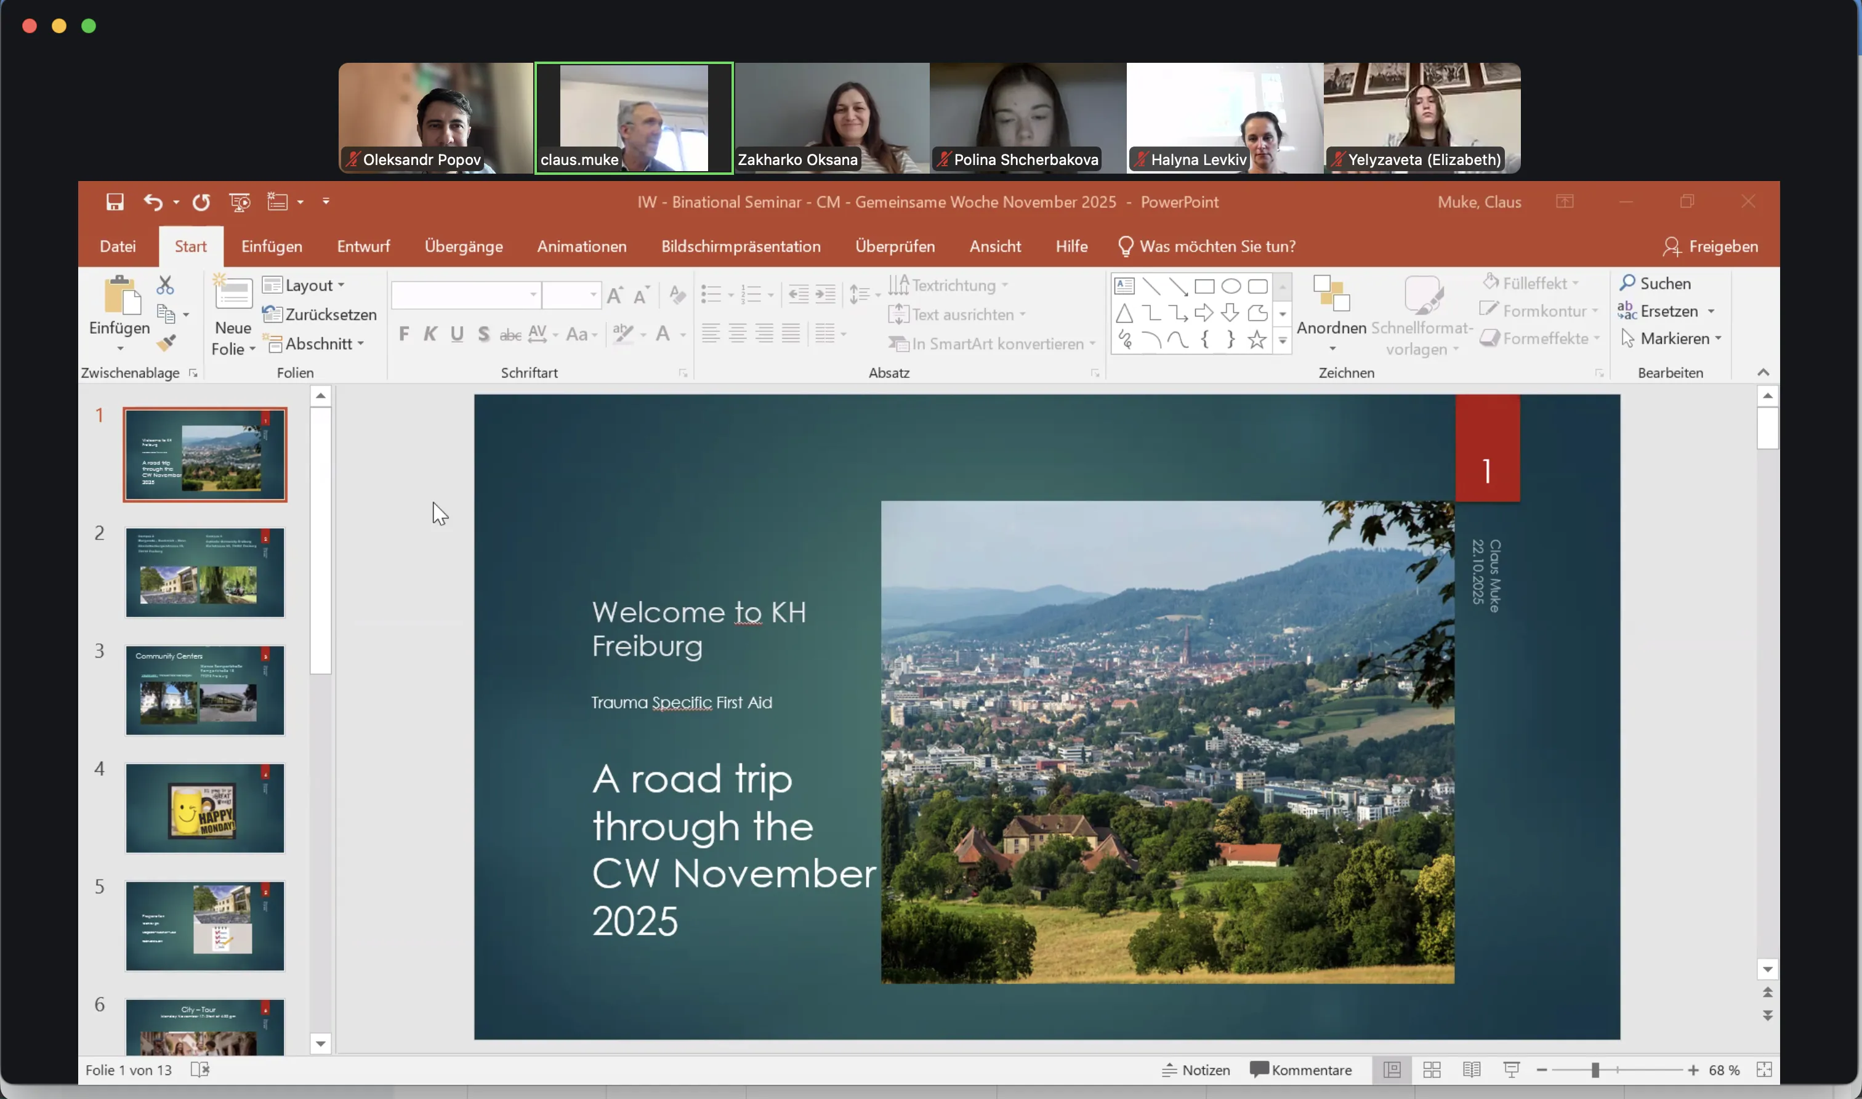
Task: Toggle the Notizen notes pane
Action: [1195, 1070]
